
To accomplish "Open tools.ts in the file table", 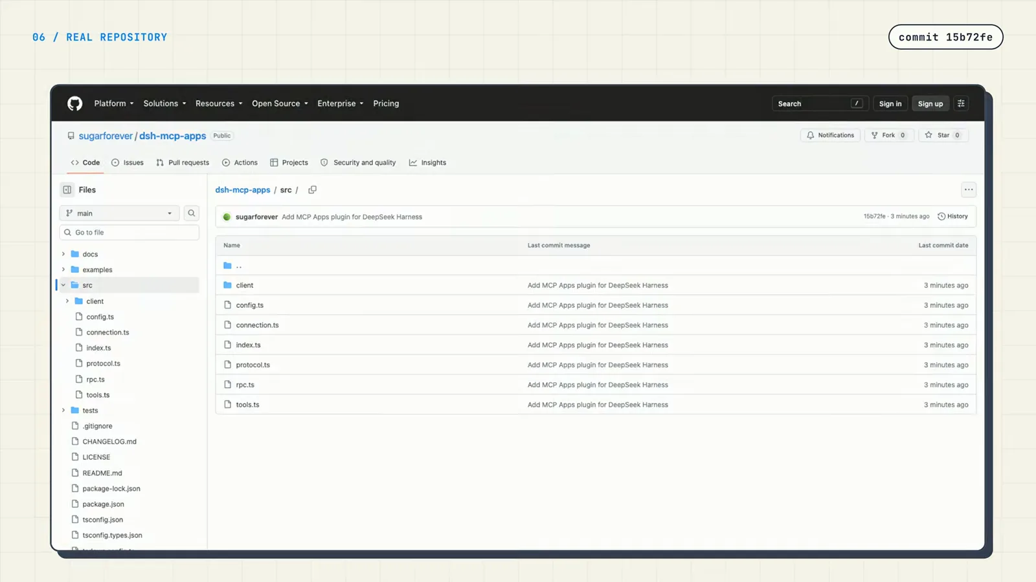I will pos(247,405).
